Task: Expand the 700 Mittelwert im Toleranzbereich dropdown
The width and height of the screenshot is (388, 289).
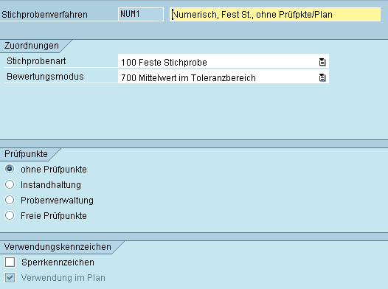Action: point(224,77)
